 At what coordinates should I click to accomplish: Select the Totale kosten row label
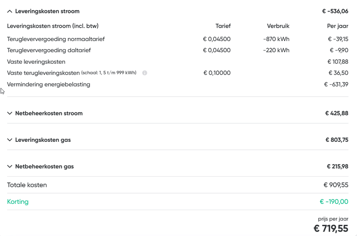(27, 185)
